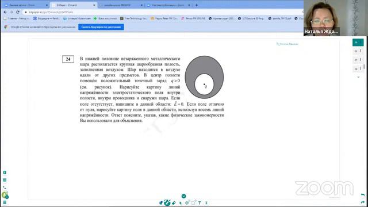Select the eraser tool in whiteboard toolbar
Image resolution: width=368 pixels, height=207 pixels.
[174, 203]
